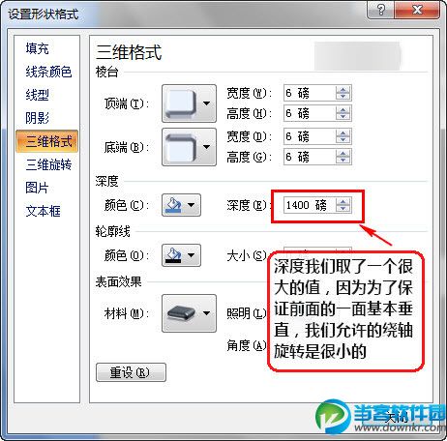Open the material (材料) preset picker
This screenshot has height=441, width=447.
[189, 313]
